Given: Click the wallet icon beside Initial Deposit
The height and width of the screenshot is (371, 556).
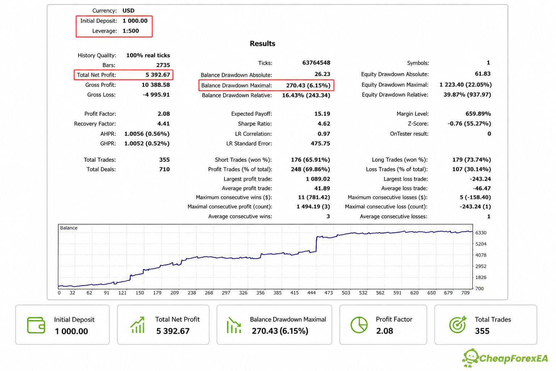Looking at the screenshot, I should point(36,325).
